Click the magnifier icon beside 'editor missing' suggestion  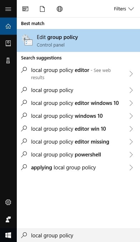pos(24,141)
